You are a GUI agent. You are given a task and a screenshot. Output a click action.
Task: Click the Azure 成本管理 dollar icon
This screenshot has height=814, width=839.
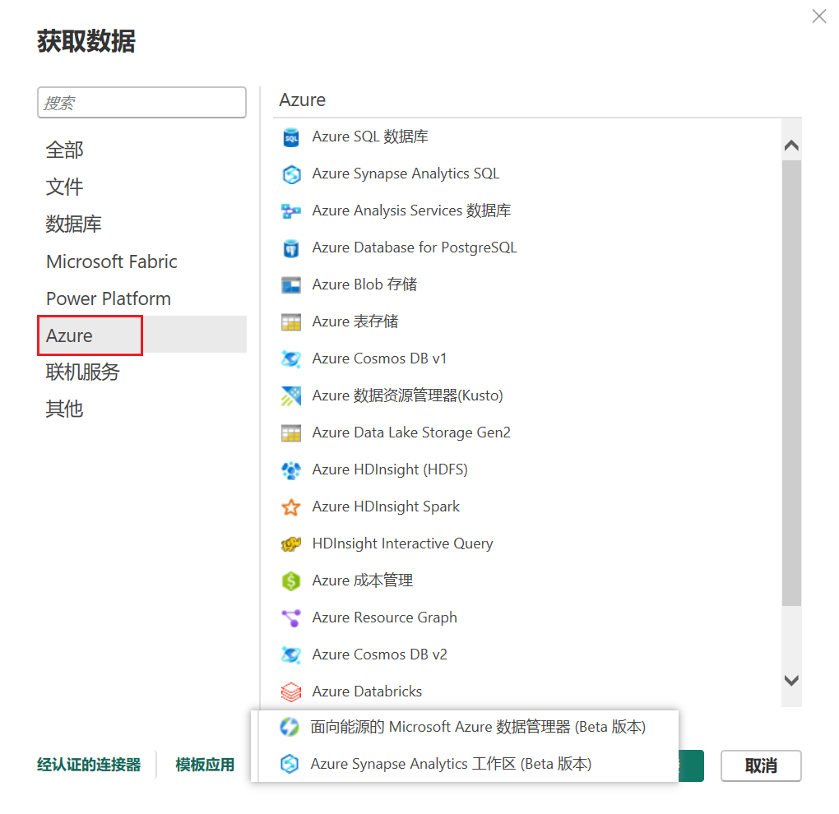point(291,580)
